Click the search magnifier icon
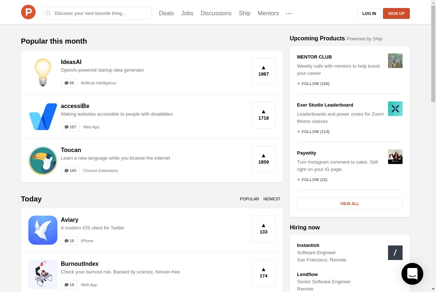Screen dimensions: 436x292 [48, 13]
